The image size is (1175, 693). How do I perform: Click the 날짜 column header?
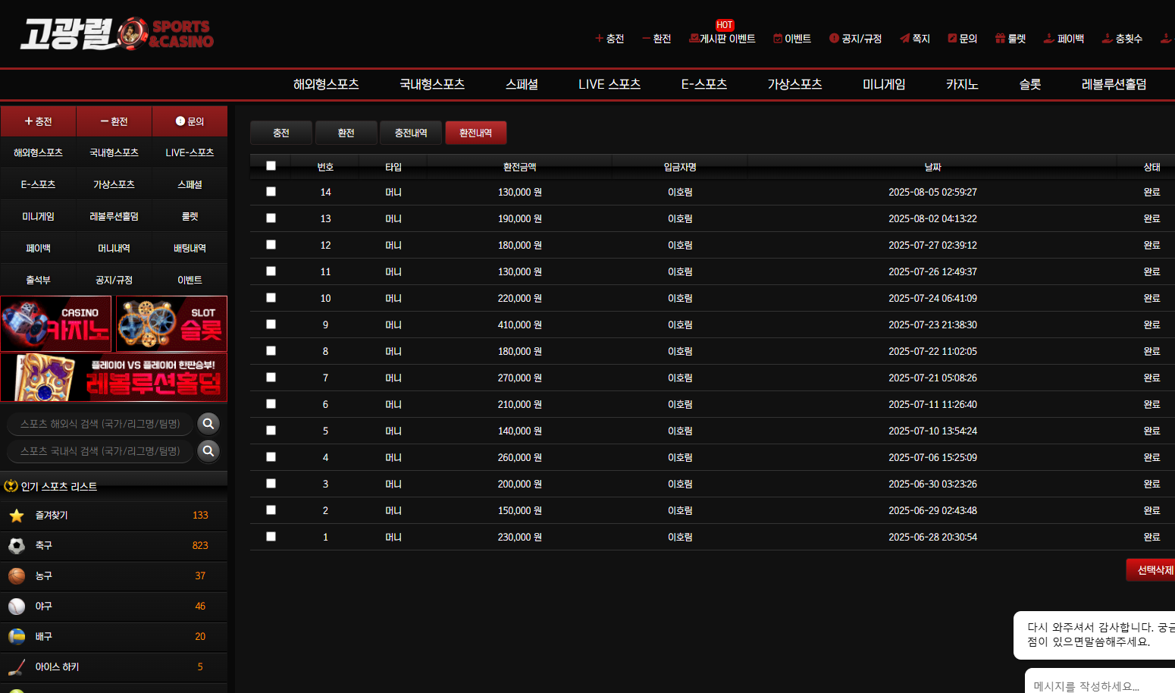point(932,167)
